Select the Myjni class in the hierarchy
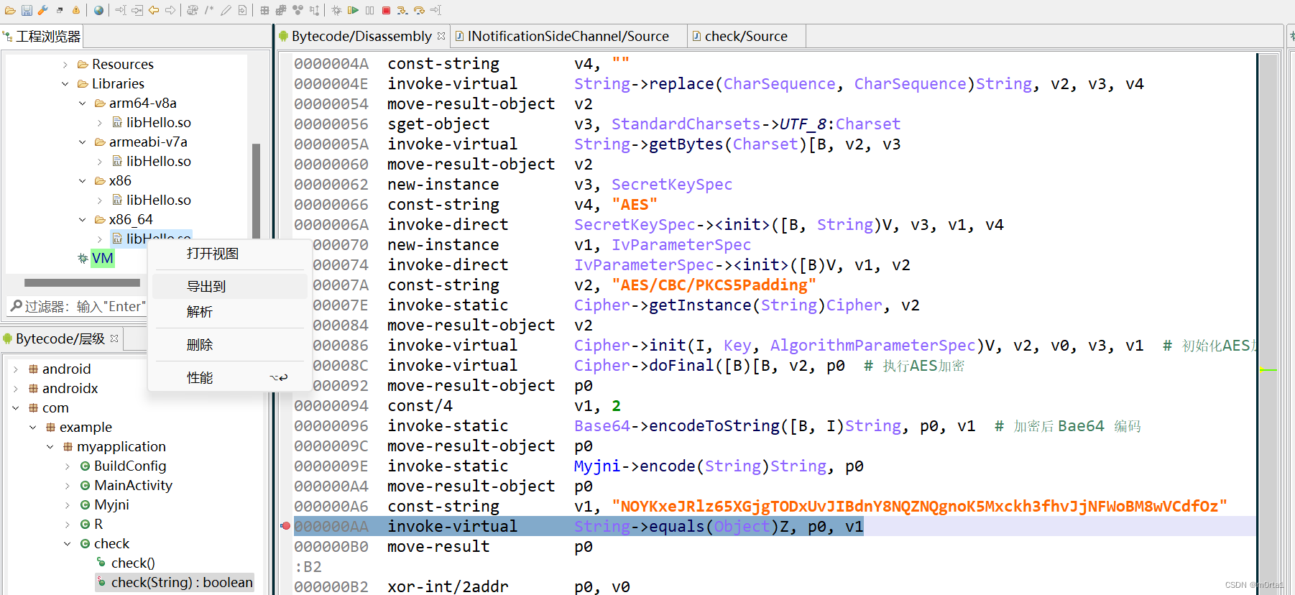Screen dimensions: 1295x595 111,505
